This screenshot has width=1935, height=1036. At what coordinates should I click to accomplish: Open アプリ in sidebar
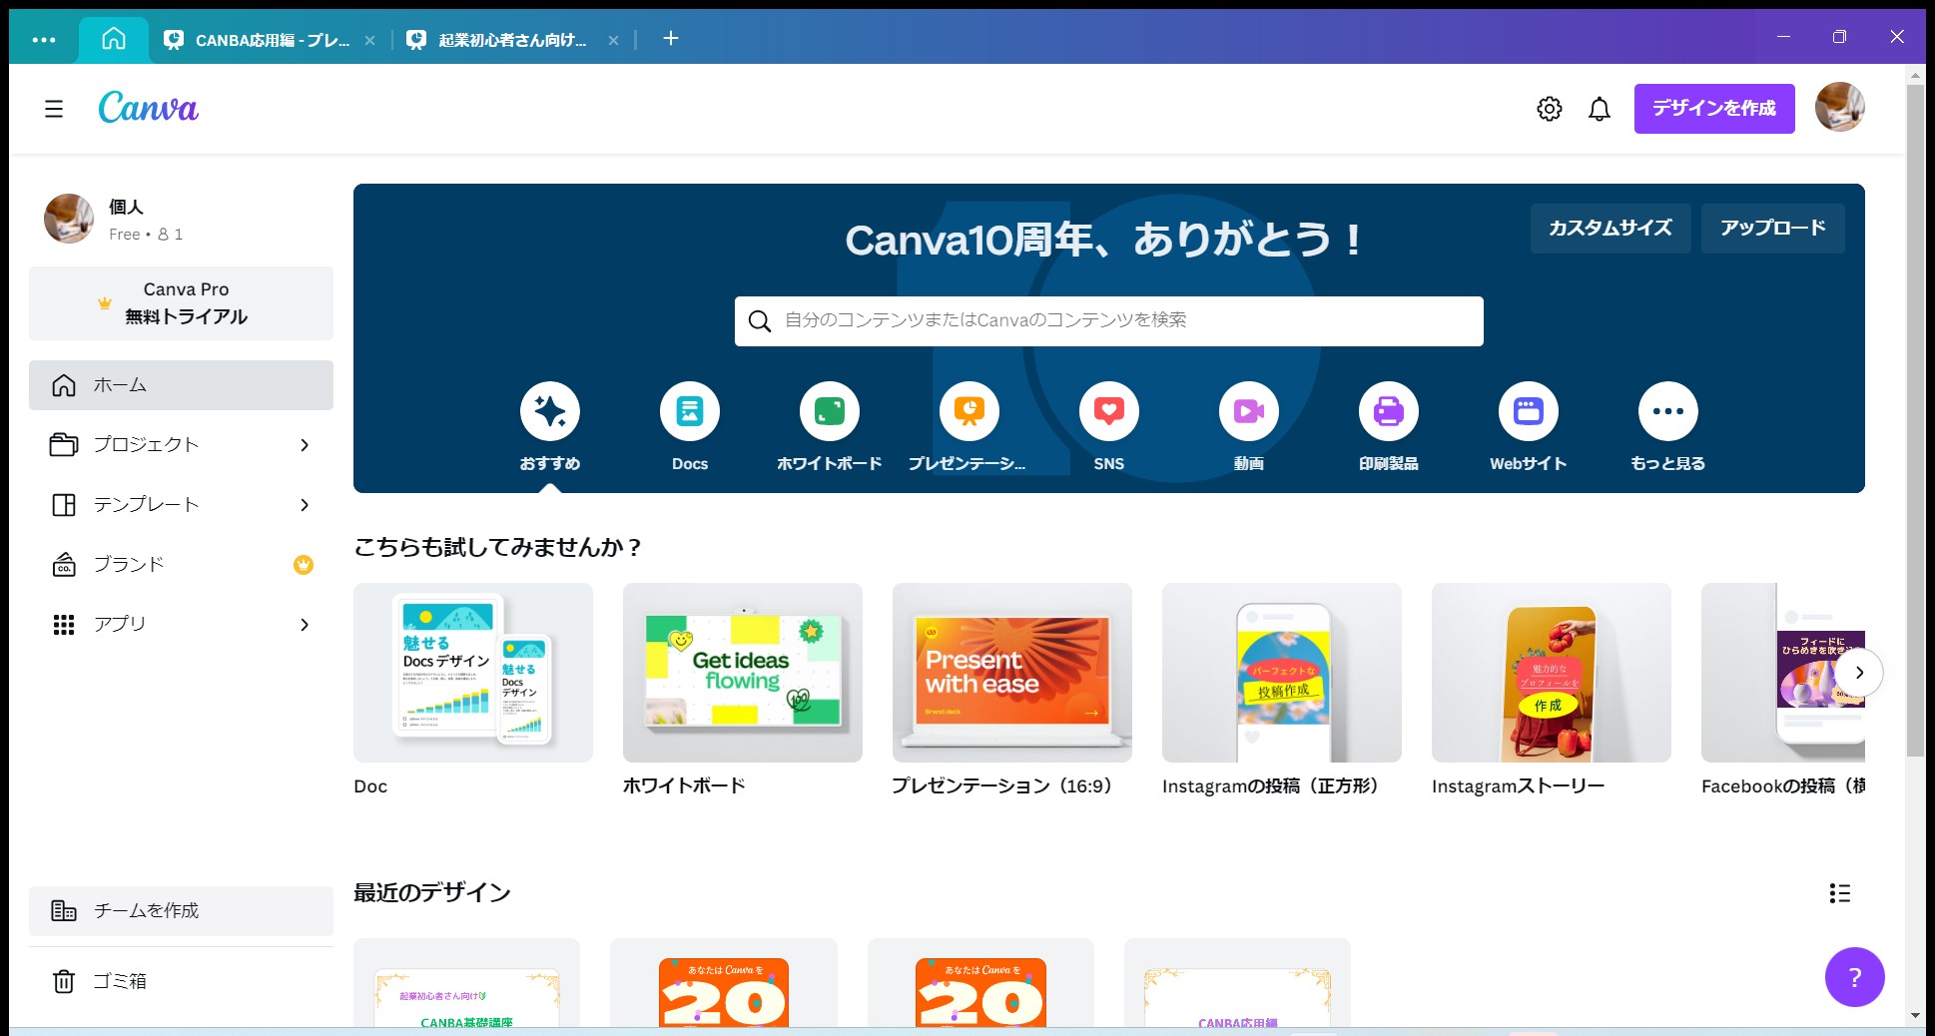(x=181, y=625)
